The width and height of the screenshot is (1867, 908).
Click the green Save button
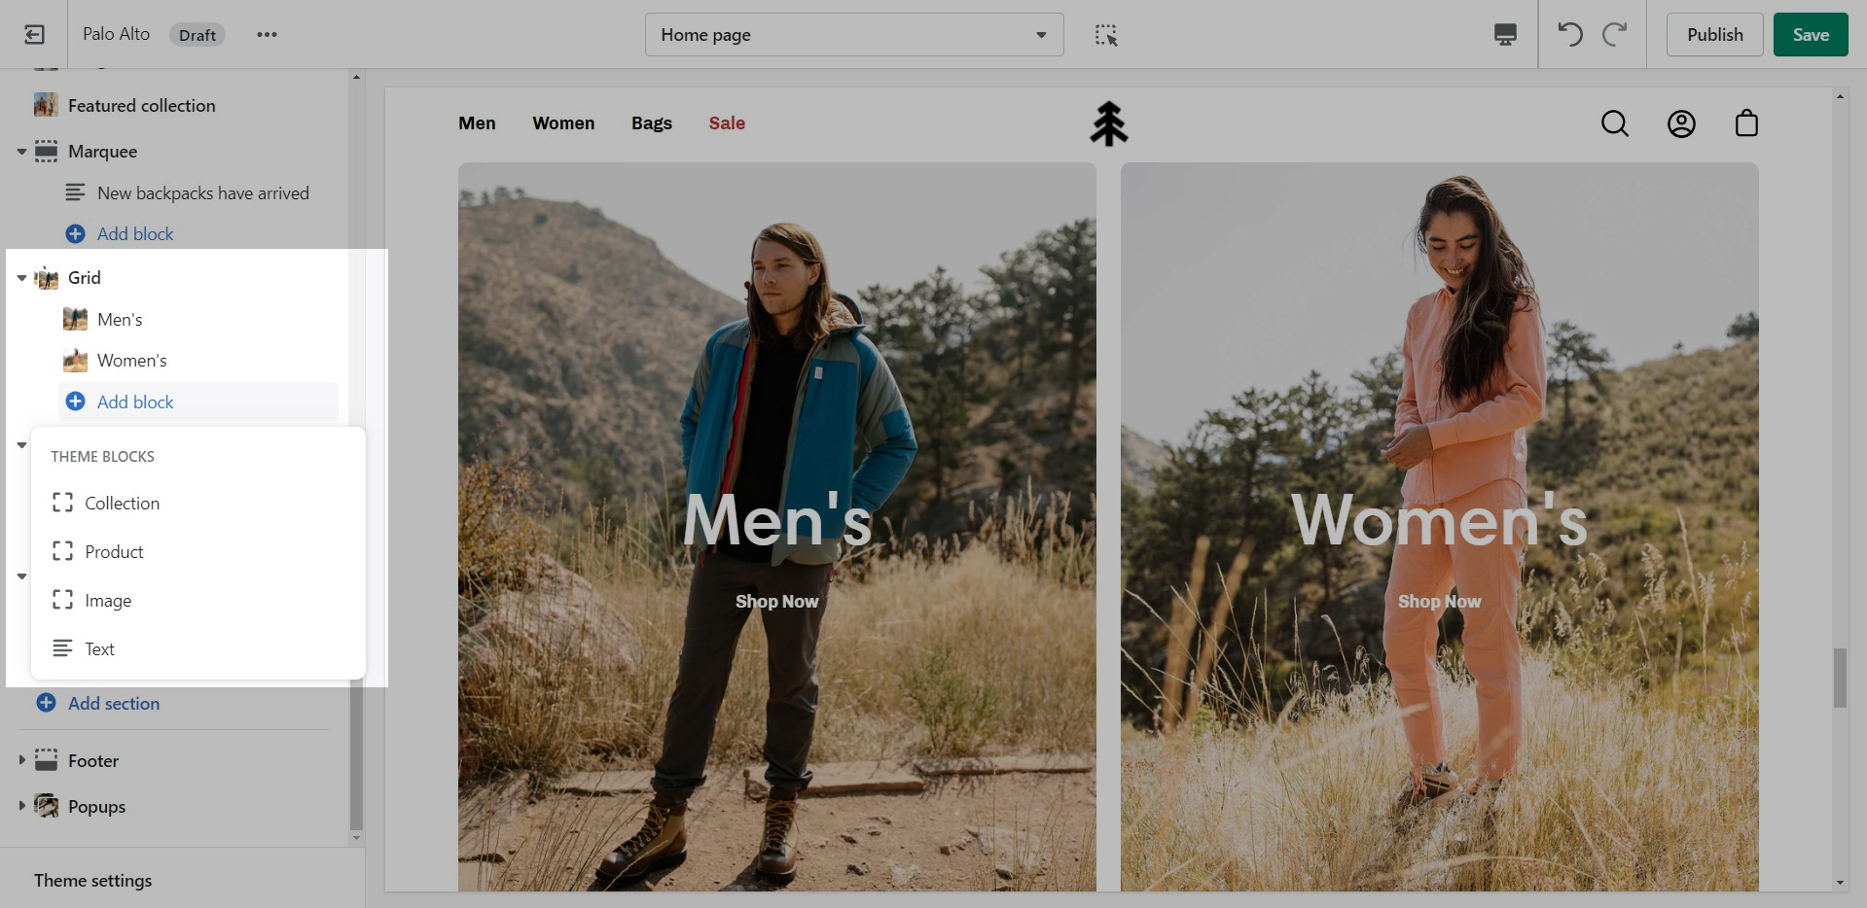point(1810,35)
